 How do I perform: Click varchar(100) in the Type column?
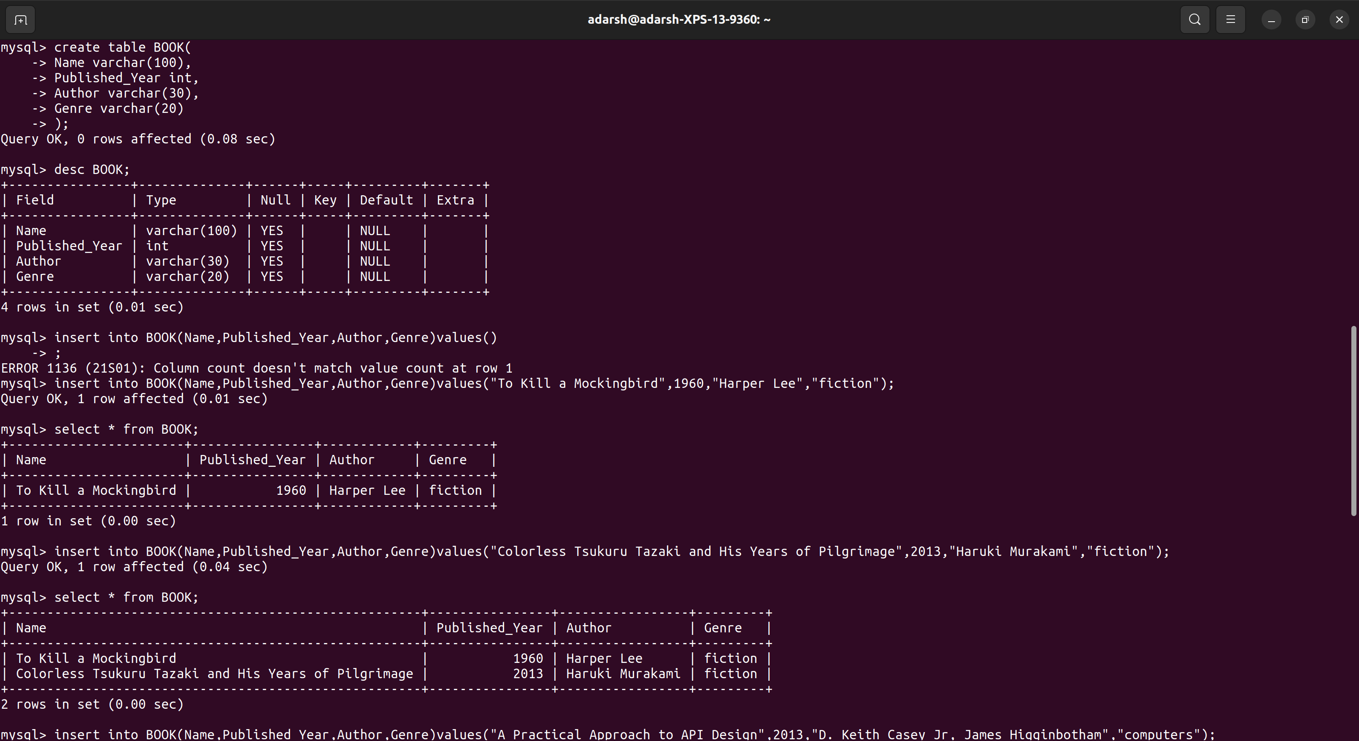(191, 231)
